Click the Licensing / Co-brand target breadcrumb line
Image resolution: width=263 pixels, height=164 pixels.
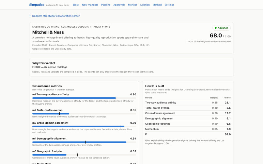pos(71,27)
